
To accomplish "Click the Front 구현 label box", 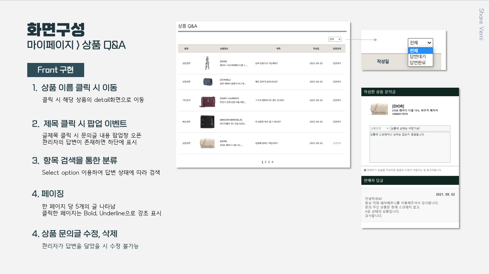I will click(56, 70).
